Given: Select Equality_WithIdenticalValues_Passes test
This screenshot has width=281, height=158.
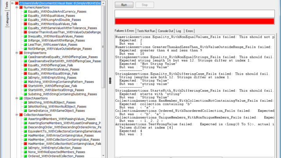Looking at the screenshot, I should point(54,69).
